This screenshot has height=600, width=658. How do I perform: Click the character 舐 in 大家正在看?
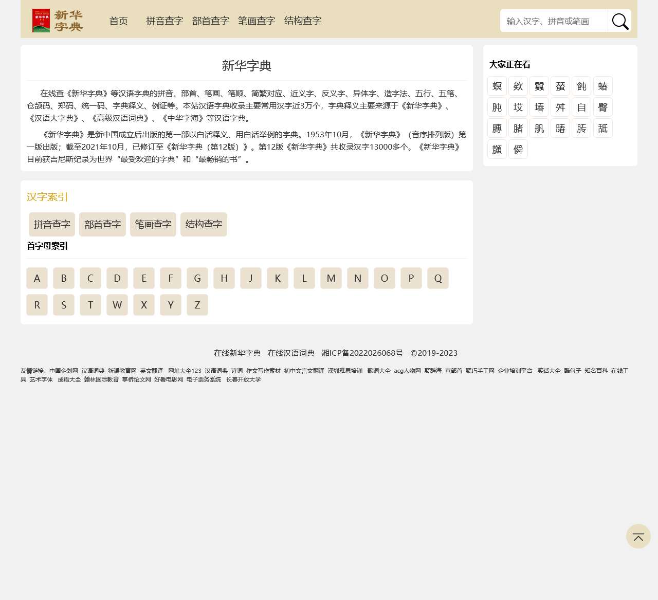pos(602,128)
